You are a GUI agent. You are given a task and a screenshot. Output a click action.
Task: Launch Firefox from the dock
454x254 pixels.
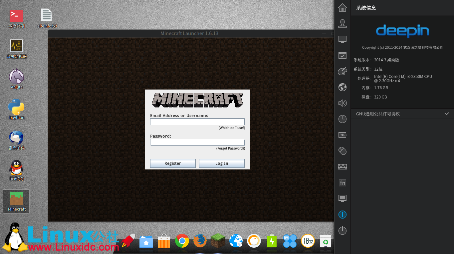(200, 241)
